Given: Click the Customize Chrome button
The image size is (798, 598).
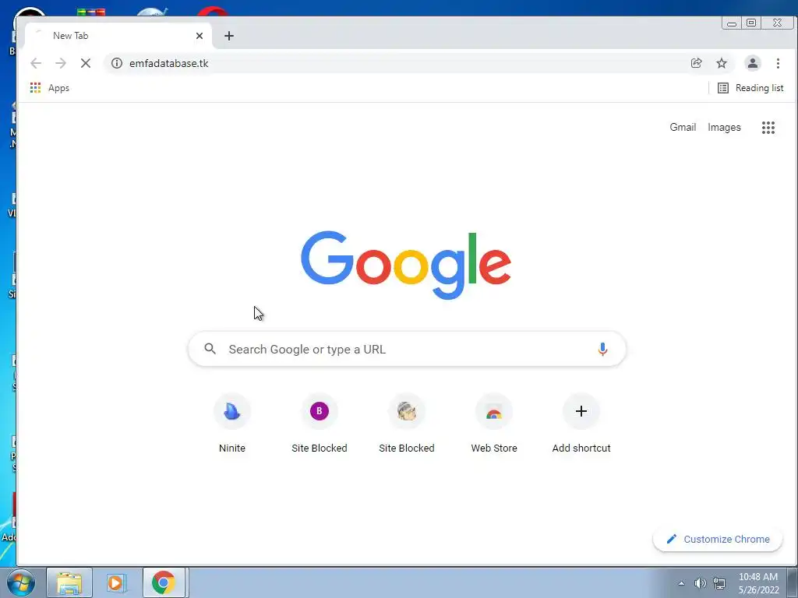Looking at the screenshot, I should tap(718, 539).
